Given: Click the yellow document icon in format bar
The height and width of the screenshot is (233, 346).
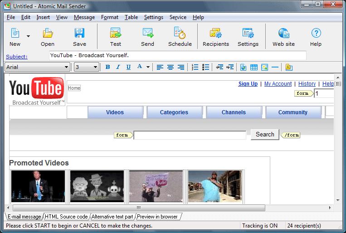Looking at the screenshot, I should pos(288,67).
